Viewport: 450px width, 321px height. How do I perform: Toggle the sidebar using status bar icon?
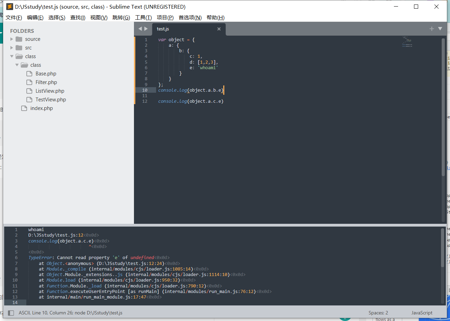[11, 313]
